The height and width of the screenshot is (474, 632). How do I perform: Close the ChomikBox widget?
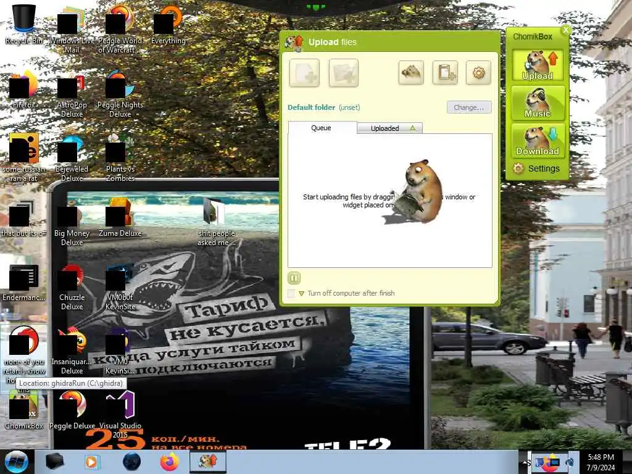[566, 30]
